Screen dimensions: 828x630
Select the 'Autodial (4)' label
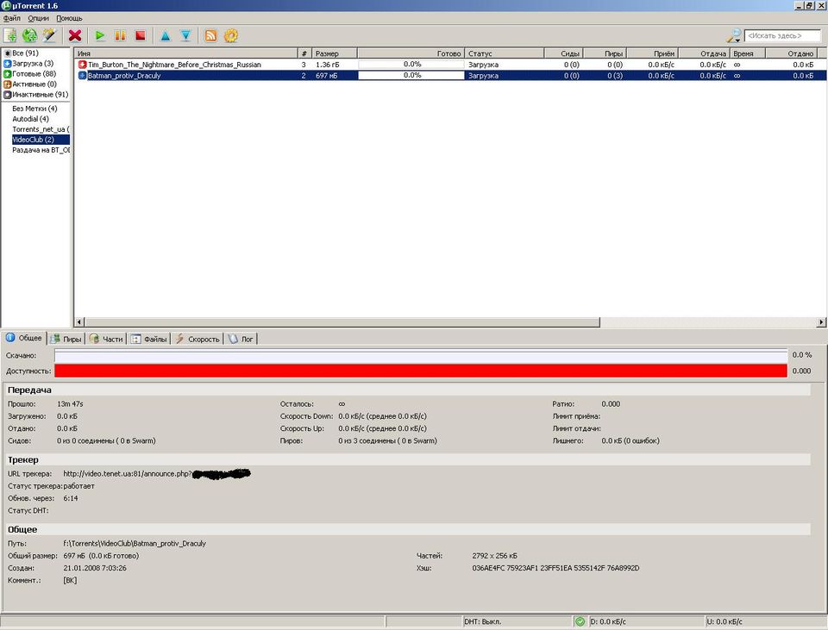[x=31, y=119]
